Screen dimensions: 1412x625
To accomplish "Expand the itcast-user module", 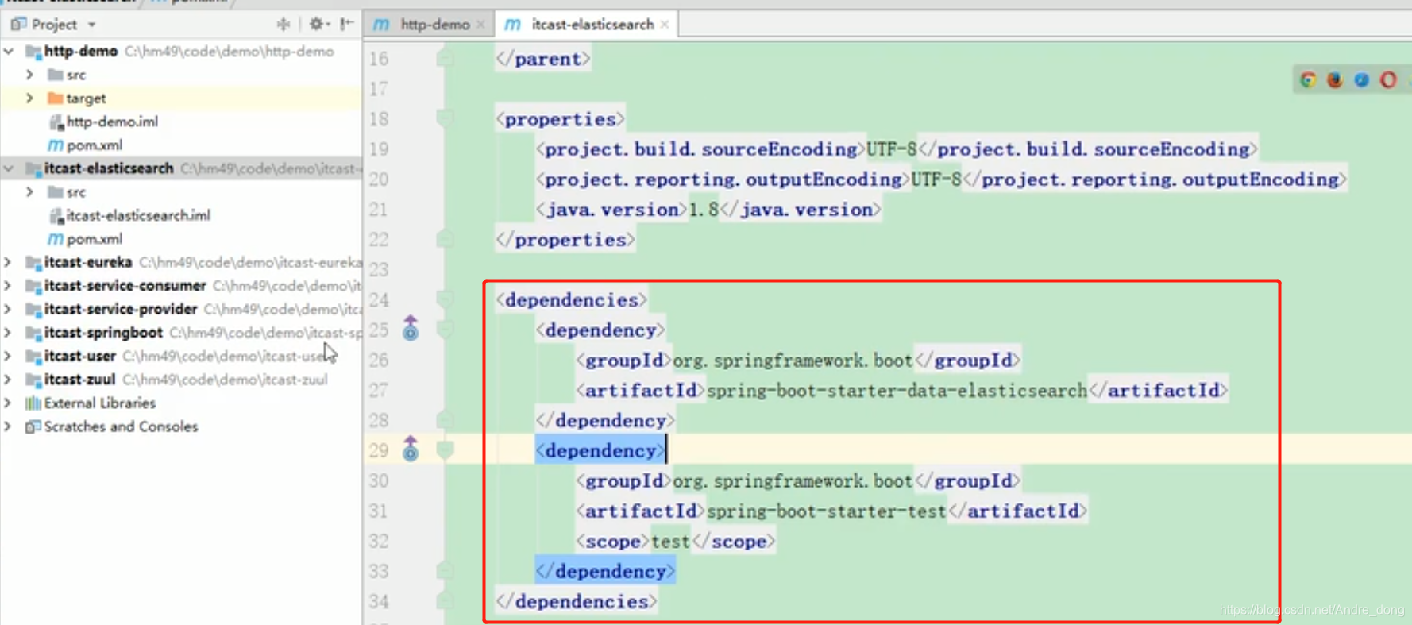I will tap(8, 356).
